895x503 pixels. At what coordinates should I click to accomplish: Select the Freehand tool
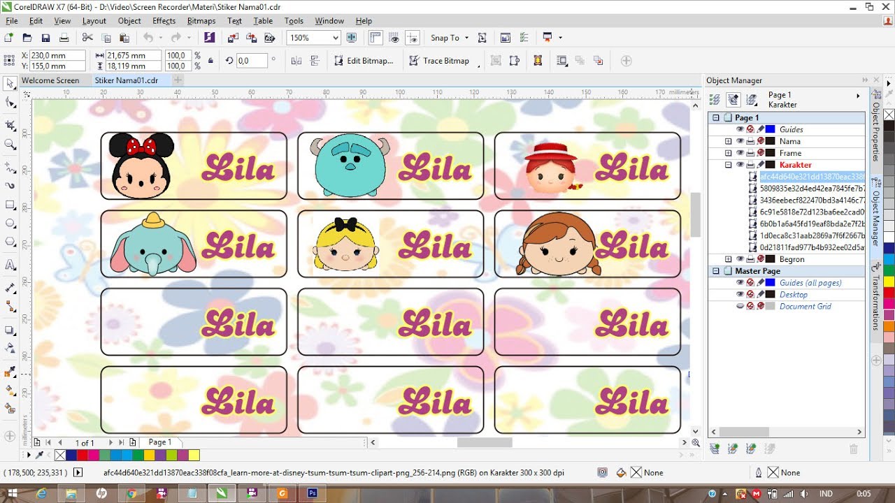pyautogui.click(x=10, y=168)
